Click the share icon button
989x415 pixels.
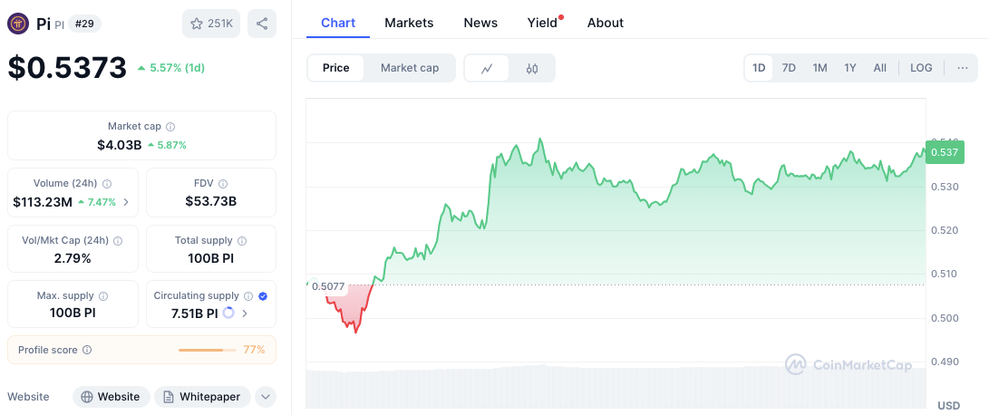262,24
